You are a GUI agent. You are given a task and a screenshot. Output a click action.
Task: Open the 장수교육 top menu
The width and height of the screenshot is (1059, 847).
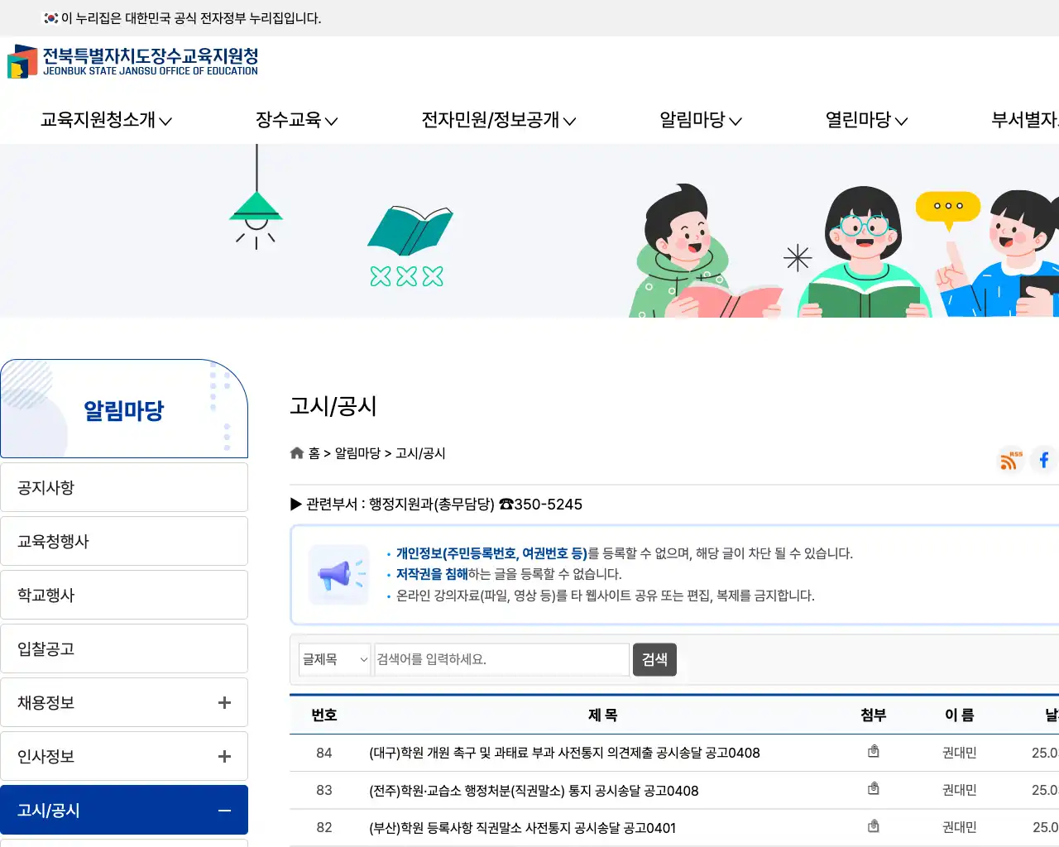(x=297, y=120)
